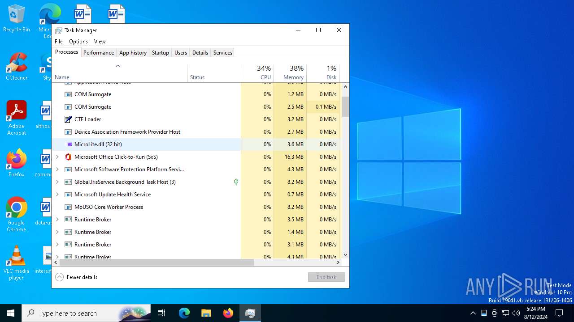574x322 pixels.
Task: Click the 0.1 MB/s disk value
Action: [x=326, y=107]
